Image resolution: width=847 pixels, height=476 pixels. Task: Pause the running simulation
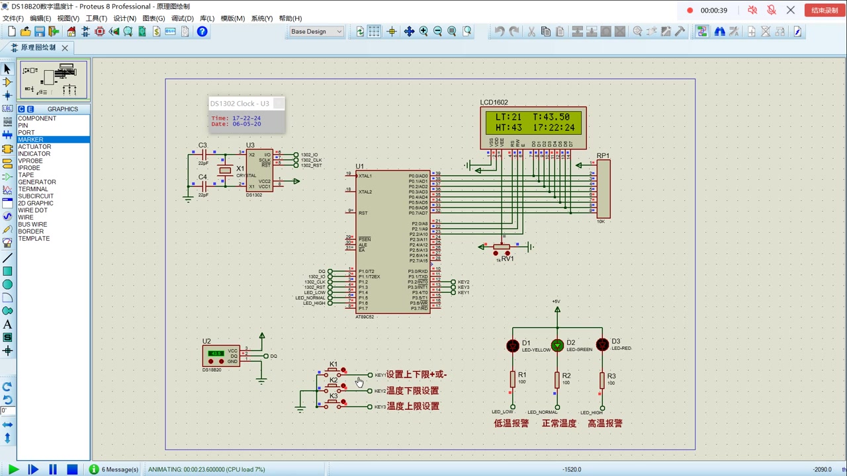(52, 469)
